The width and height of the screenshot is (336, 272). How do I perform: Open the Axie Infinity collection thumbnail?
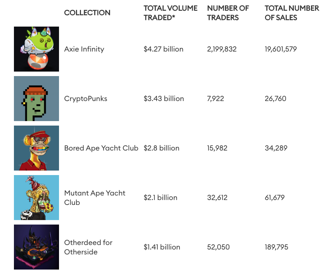coord(36,49)
